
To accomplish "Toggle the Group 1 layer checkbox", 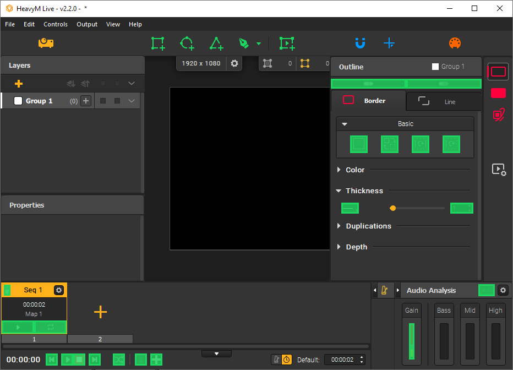I will 18,101.
